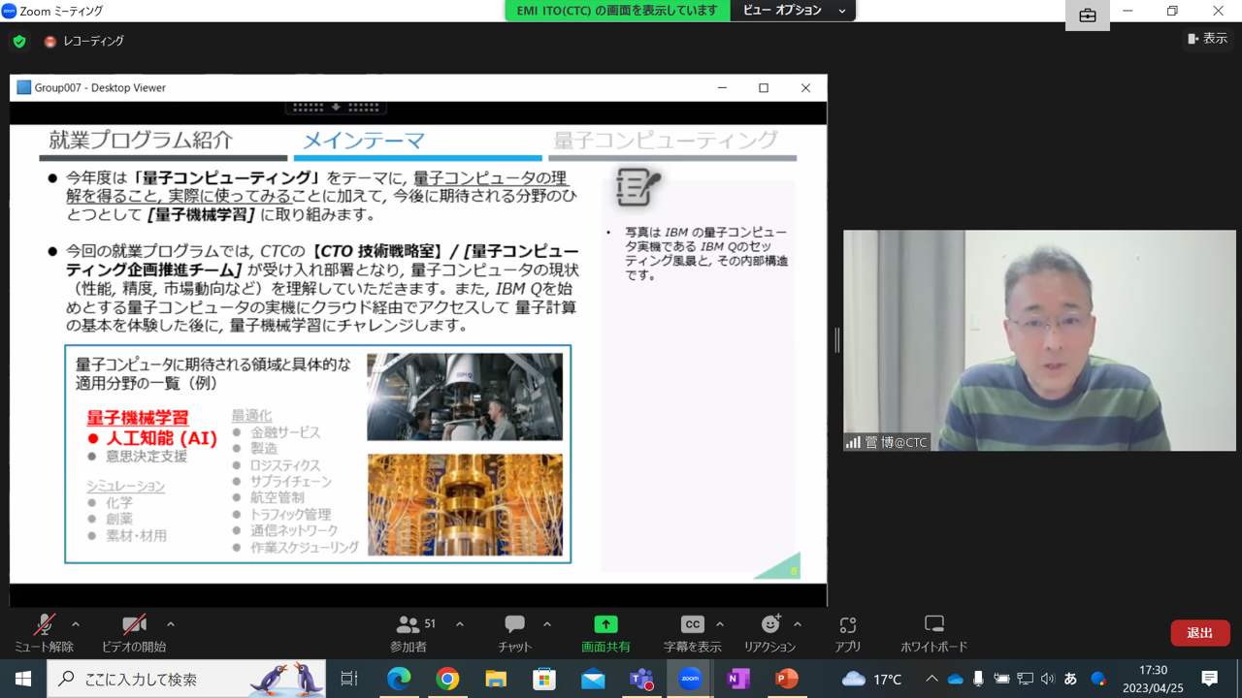Open the 17:30 clock and calendar
The width and height of the screenshot is (1242, 698).
[1153, 679]
